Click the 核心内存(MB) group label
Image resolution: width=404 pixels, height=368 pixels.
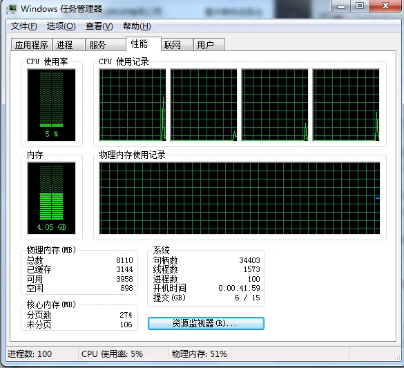(51, 304)
